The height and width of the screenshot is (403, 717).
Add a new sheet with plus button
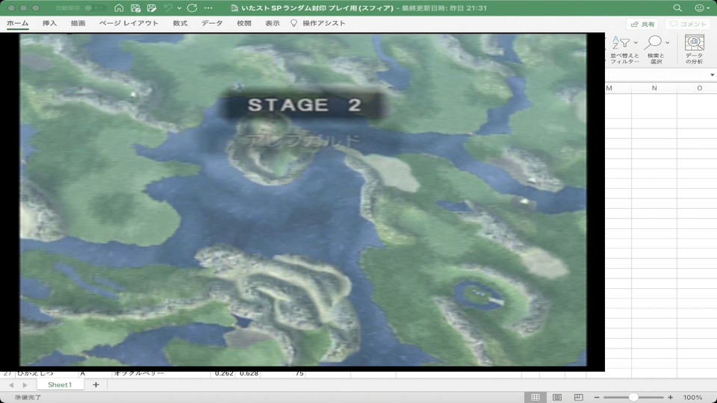(96, 385)
